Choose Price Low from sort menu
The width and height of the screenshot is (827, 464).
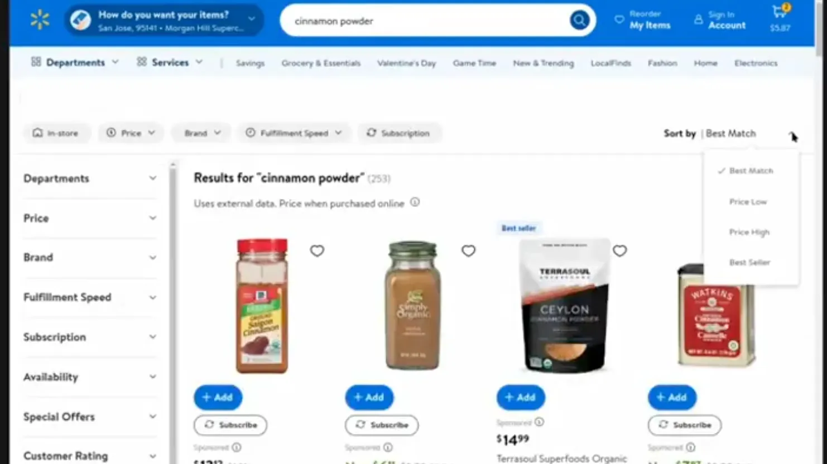[748, 202]
